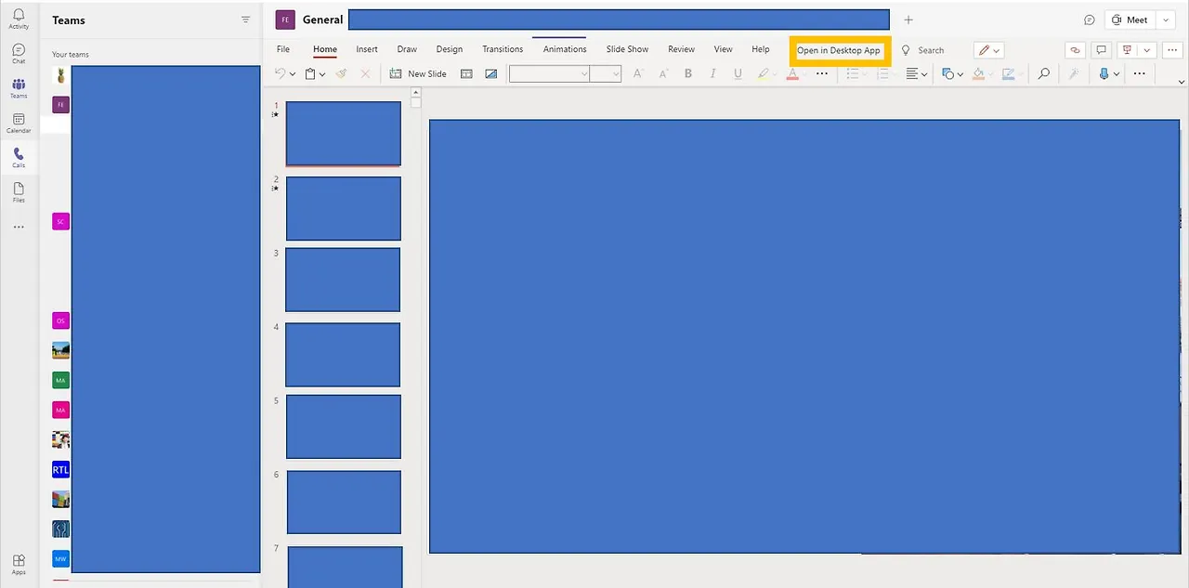The width and height of the screenshot is (1189, 588).
Task: Apply shape fill paint bucket color
Action: pyautogui.click(x=978, y=73)
